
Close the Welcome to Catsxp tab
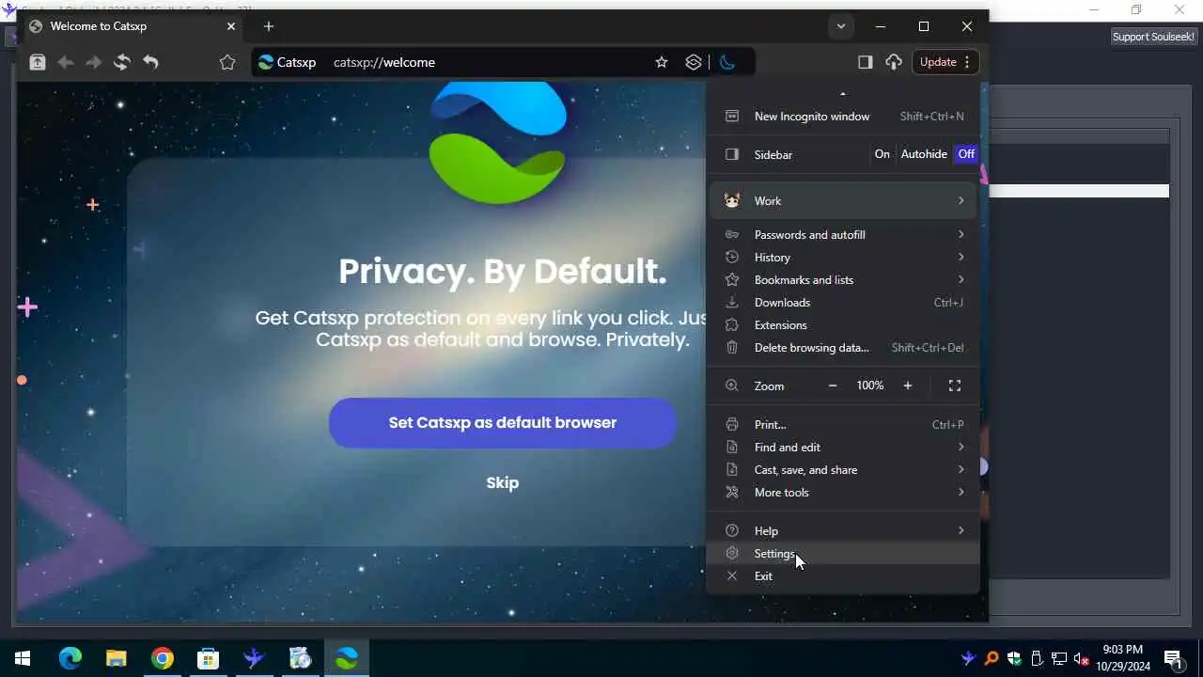click(231, 26)
